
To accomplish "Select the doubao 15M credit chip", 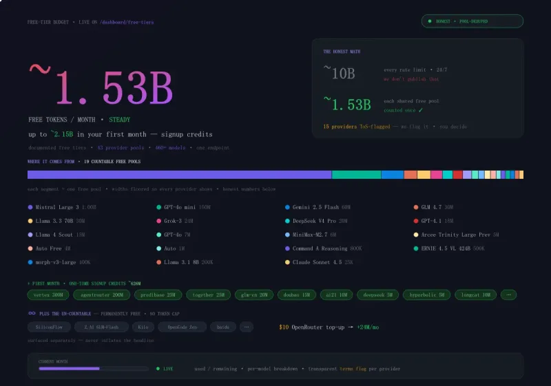I will pos(297,294).
